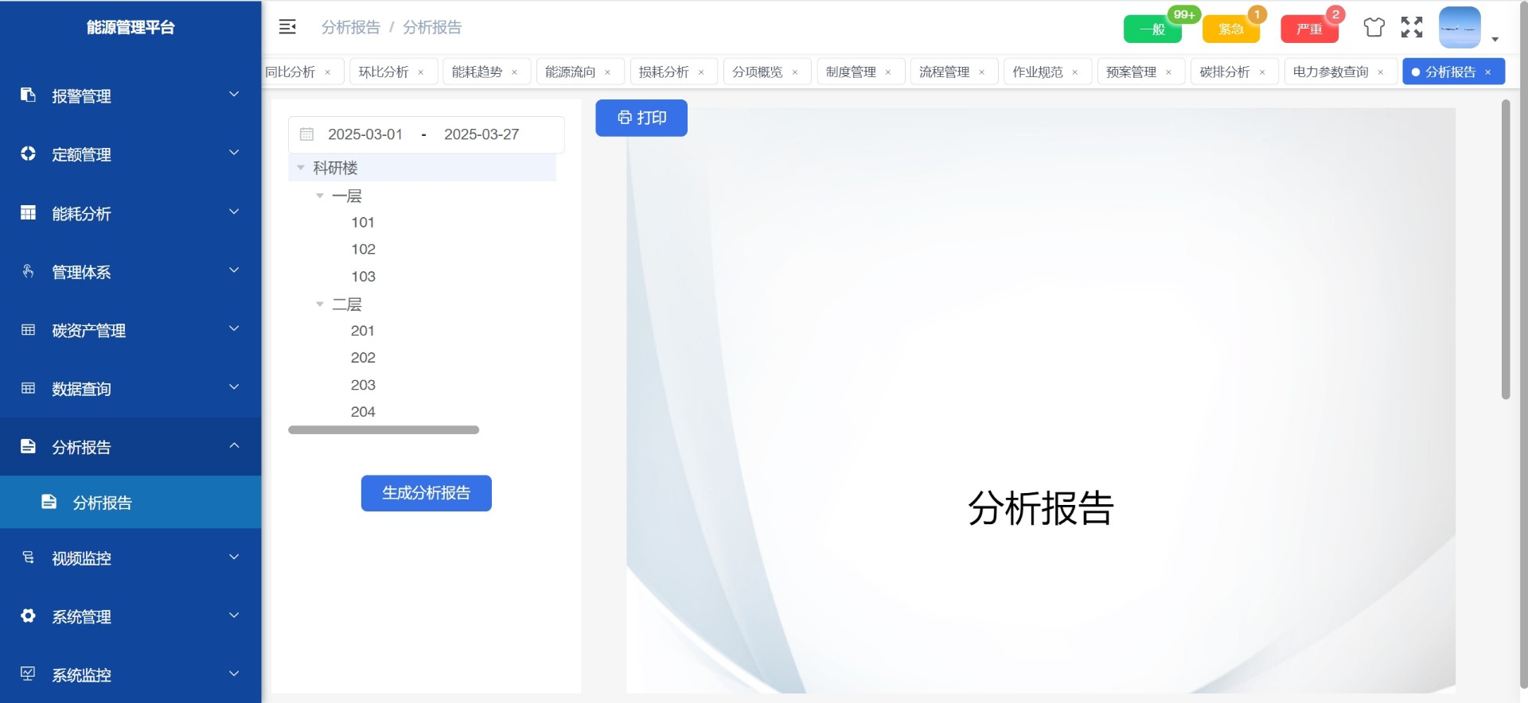The image size is (1528, 703).
Task: Expand the 能耗分析 menu chevron
Action: [234, 212]
